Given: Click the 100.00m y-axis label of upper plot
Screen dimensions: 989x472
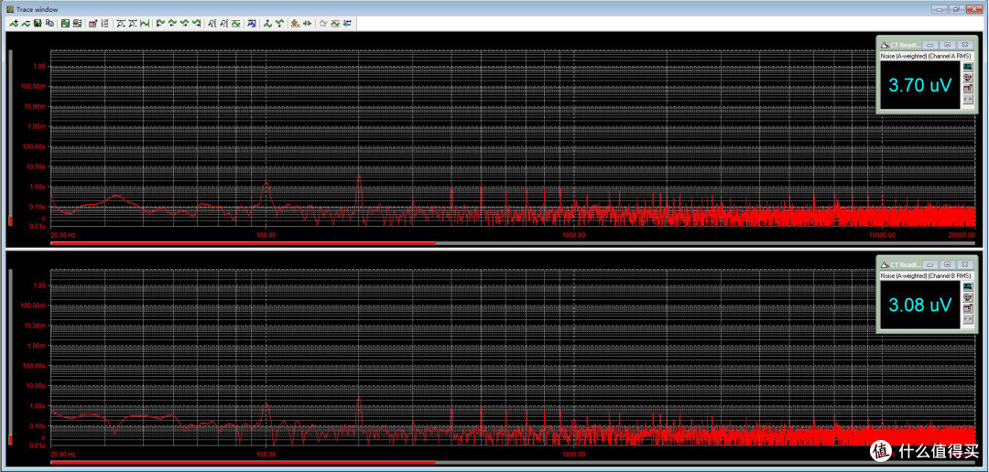Looking at the screenshot, I should point(36,86).
